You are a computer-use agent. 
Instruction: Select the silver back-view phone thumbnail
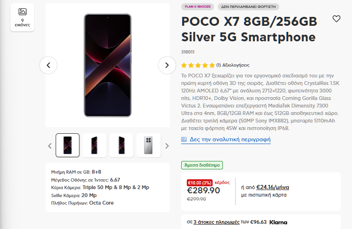point(148,145)
